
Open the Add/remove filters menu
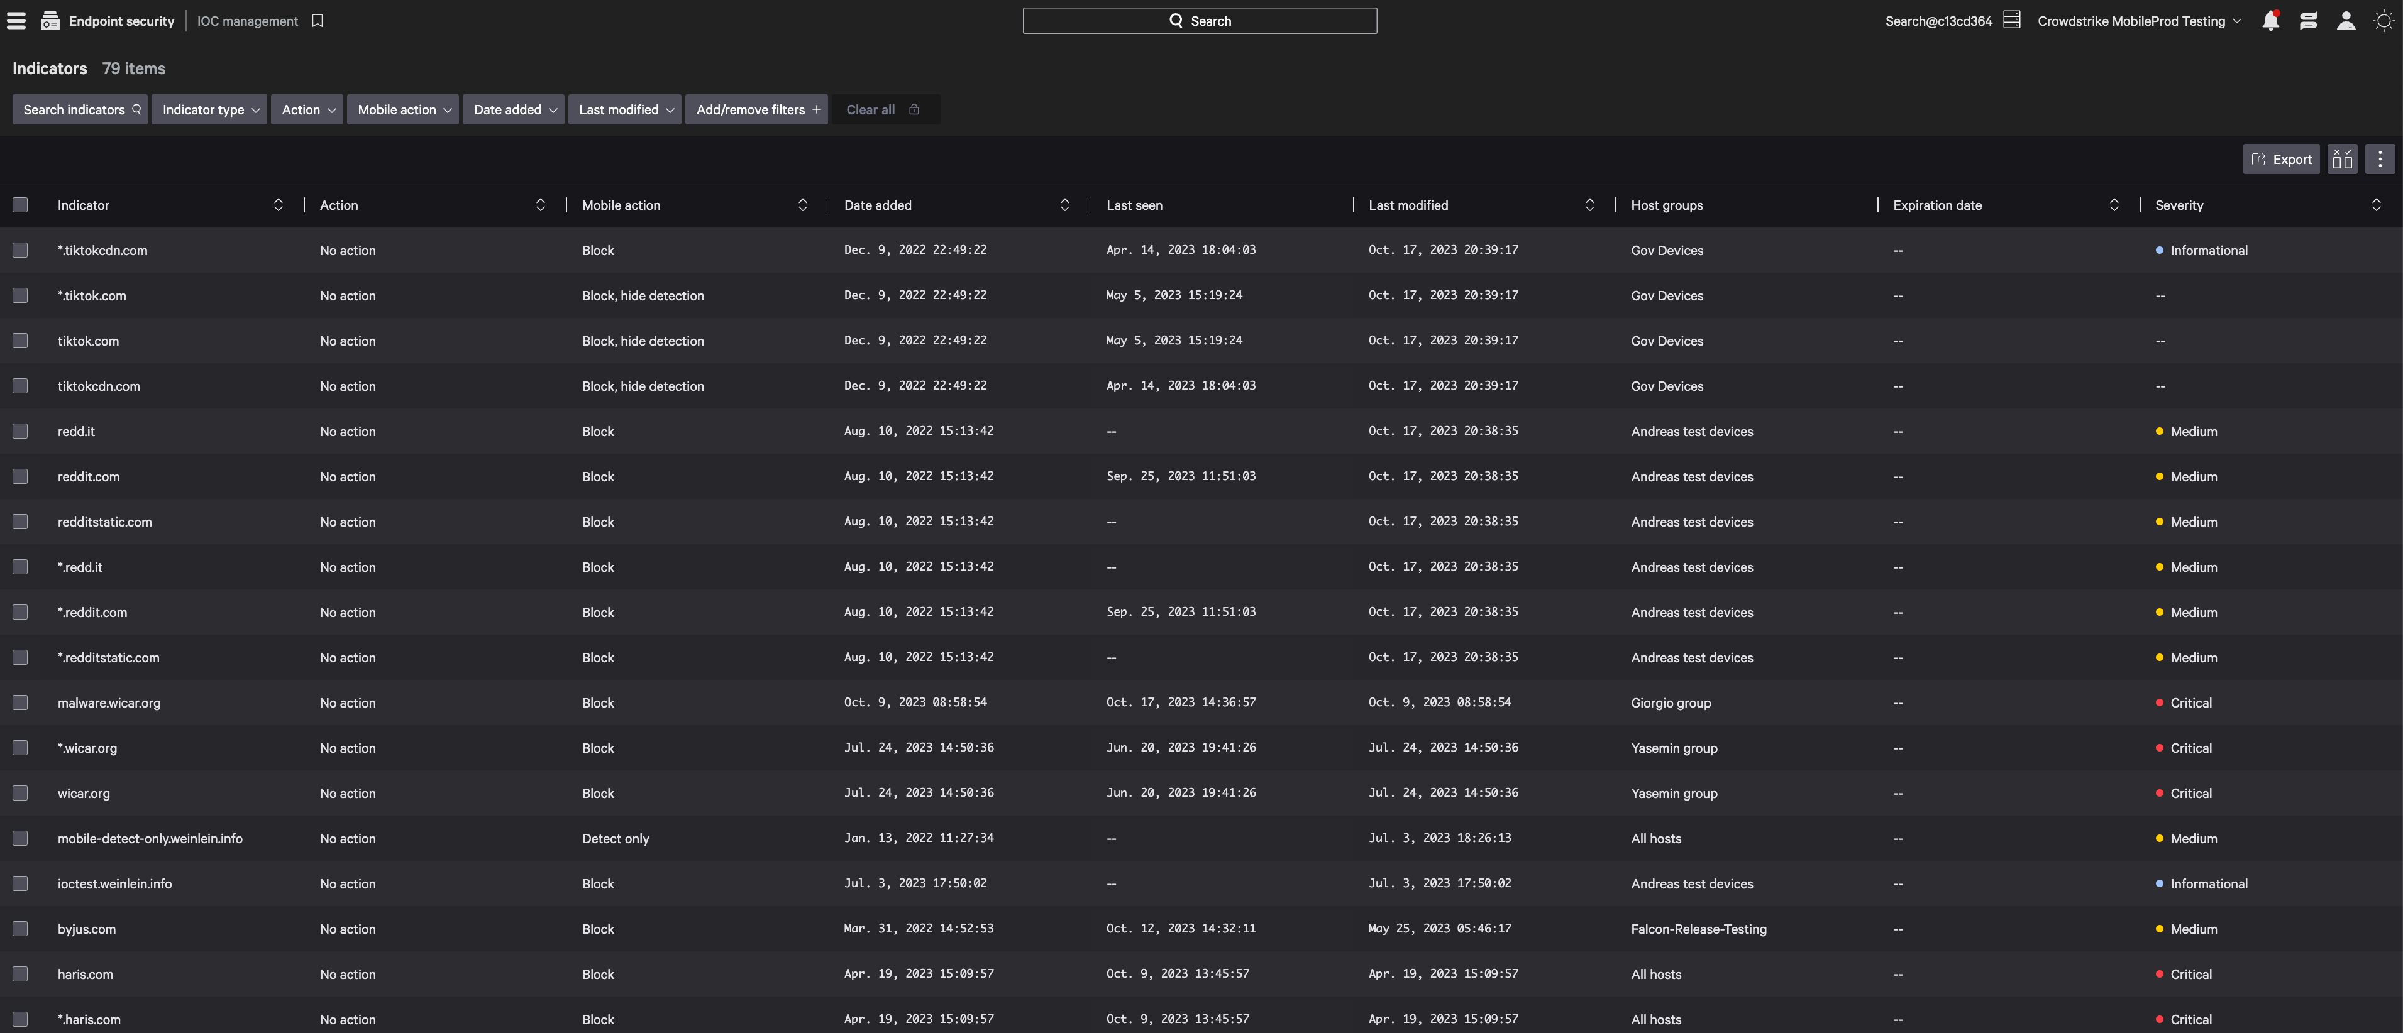(x=756, y=109)
